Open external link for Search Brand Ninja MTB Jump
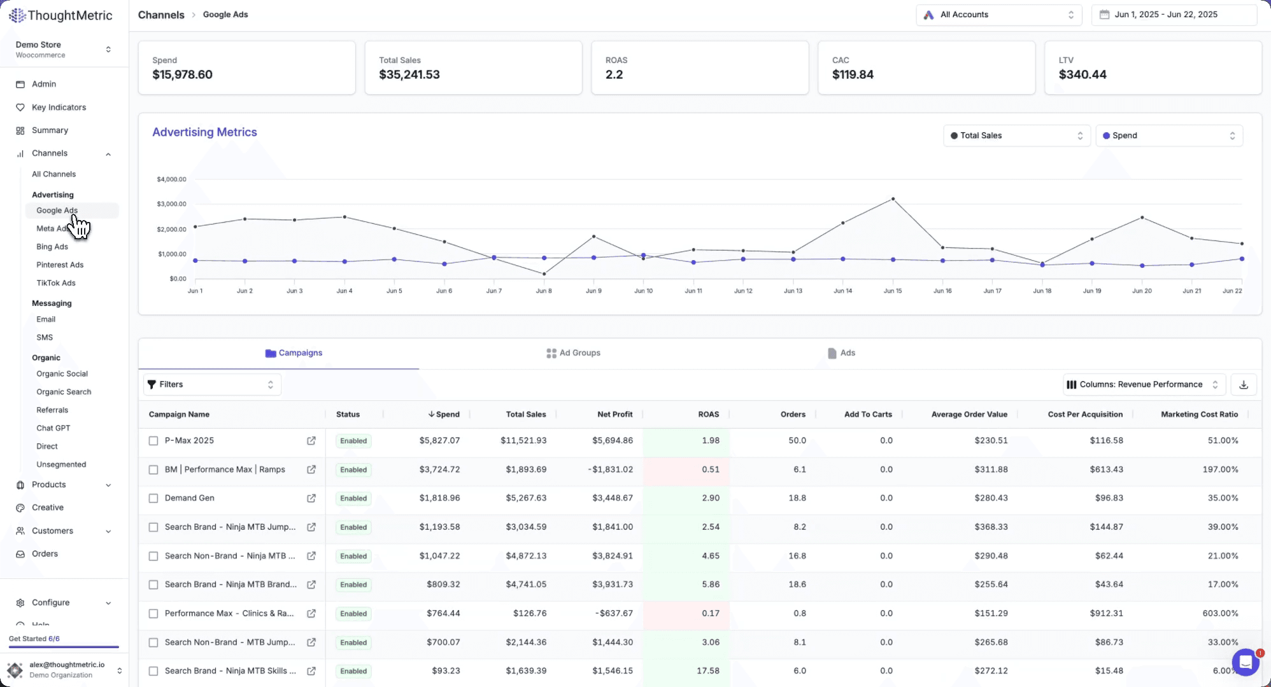Viewport: 1271px width, 687px height. point(311,527)
